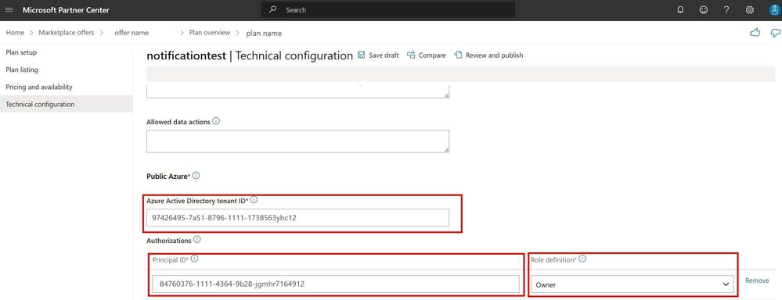Click info icon beside Authorizations

[x=197, y=240]
